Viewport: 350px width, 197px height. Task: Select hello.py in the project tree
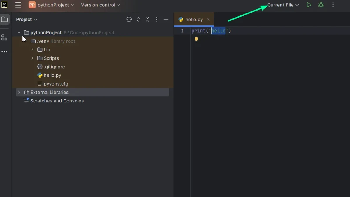(49, 75)
